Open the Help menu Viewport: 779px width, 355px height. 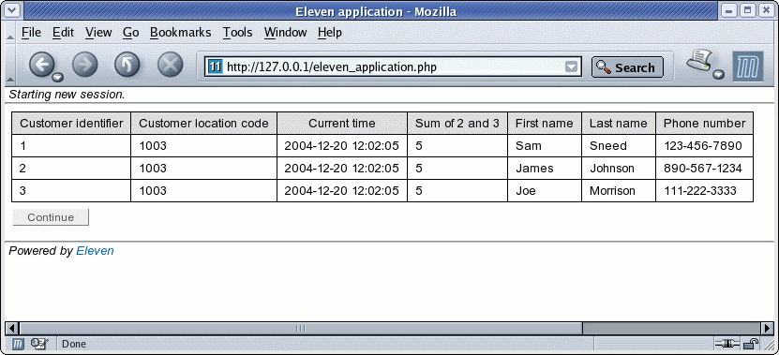(x=330, y=33)
